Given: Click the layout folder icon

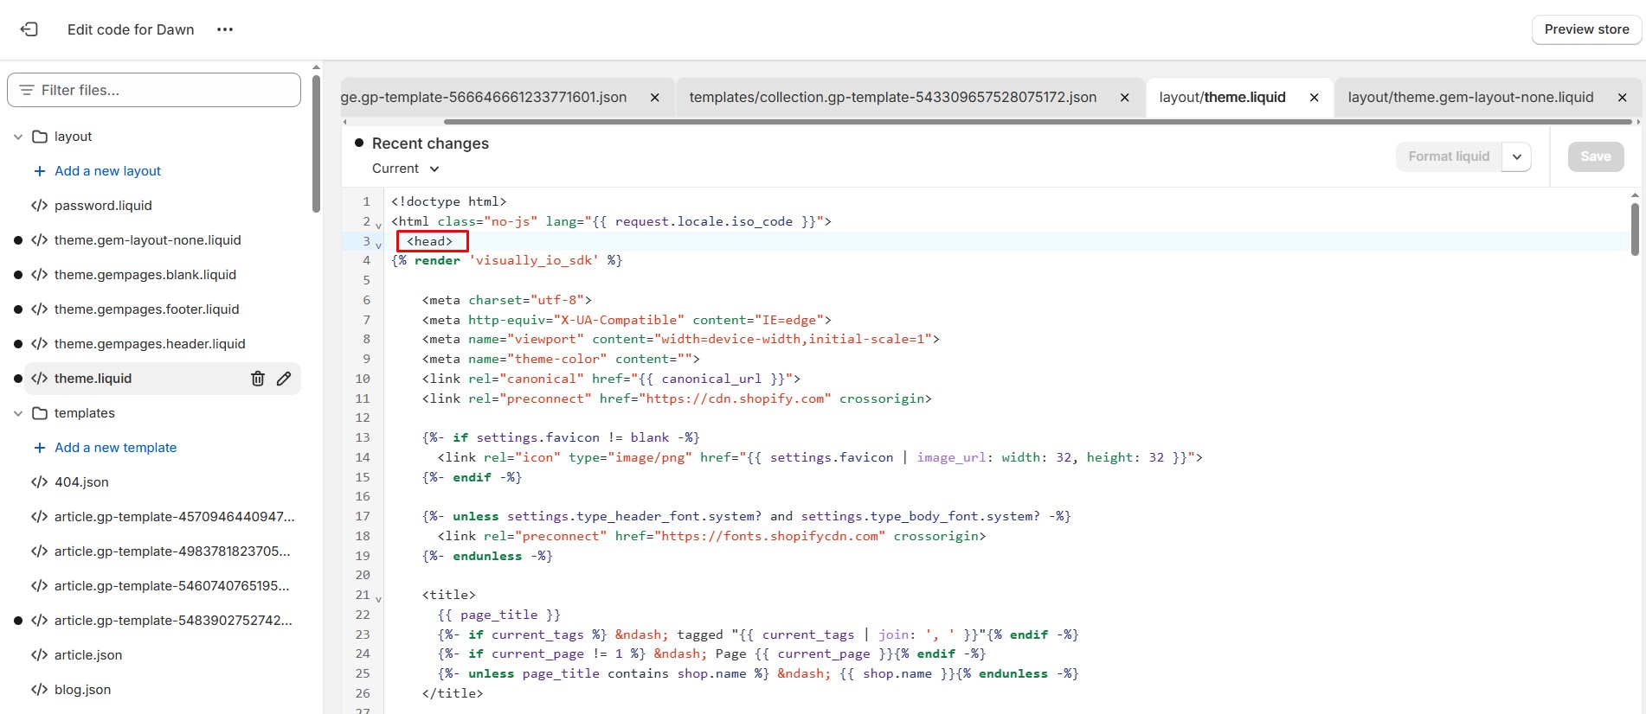Looking at the screenshot, I should pos(39,137).
